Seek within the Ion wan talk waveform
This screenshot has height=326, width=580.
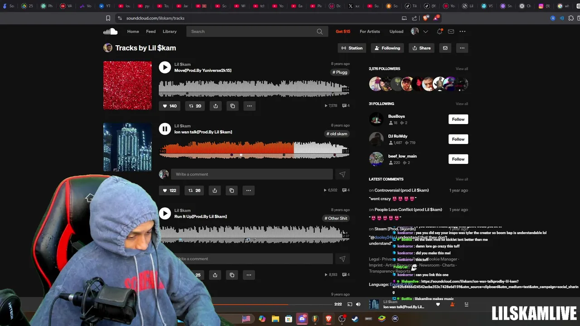[254, 150]
